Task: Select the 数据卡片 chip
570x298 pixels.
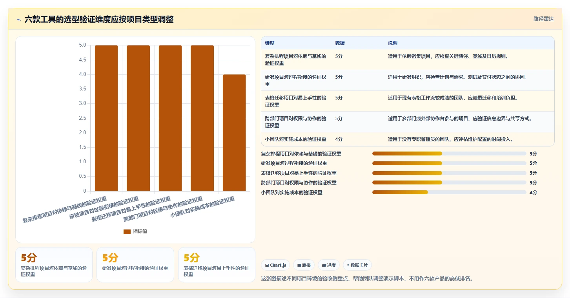Action: pyautogui.click(x=357, y=265)
